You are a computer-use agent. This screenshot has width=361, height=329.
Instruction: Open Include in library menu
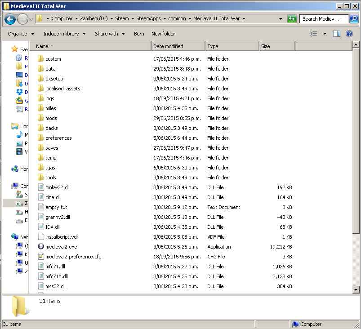pyautogui.click(x=65, y=34)
